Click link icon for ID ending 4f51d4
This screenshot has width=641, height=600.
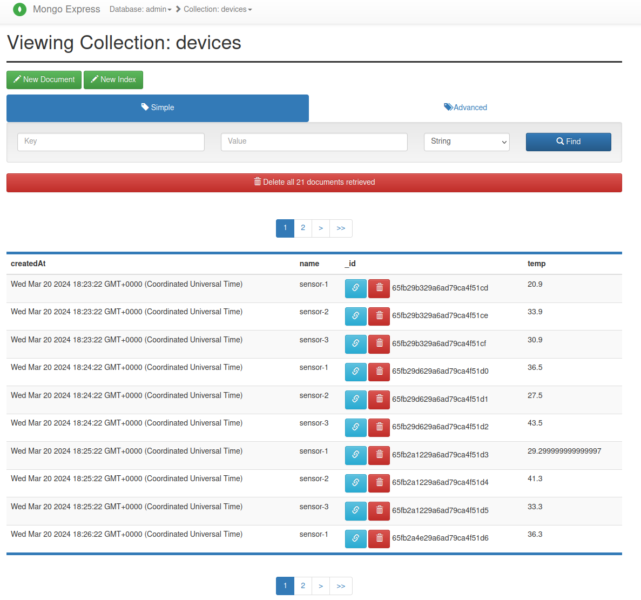(x=355, y=483)
